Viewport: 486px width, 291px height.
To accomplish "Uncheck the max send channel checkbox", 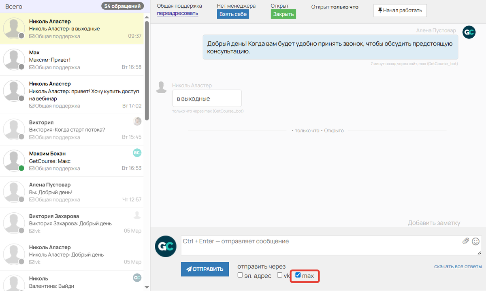I will [x=298, y=275].
